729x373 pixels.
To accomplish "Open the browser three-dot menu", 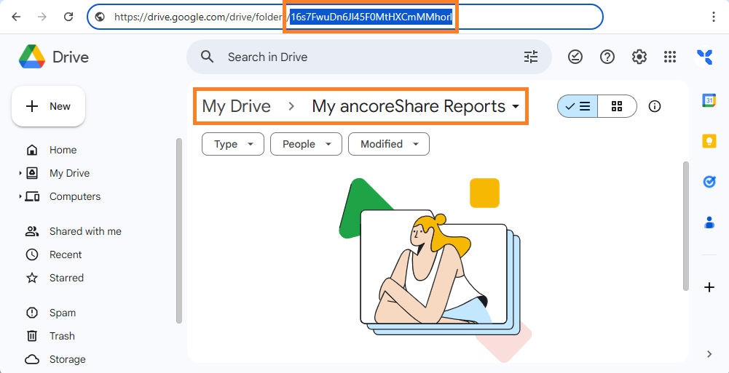I will 714,17.
